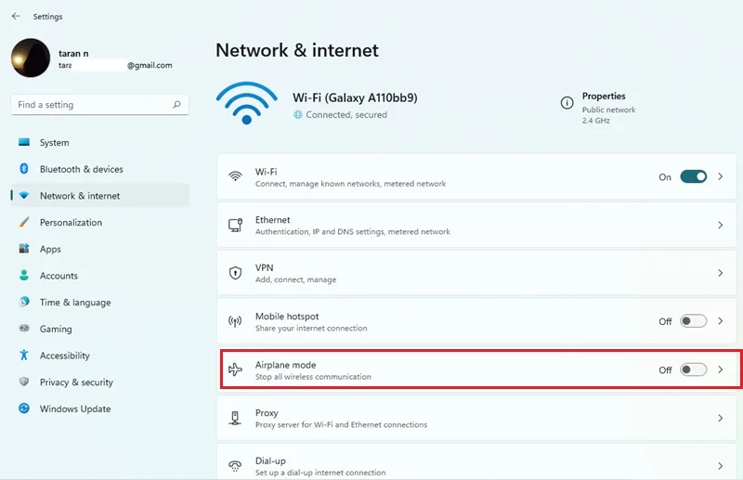743x480 pixels.
Task: Open Apps settings category
Action: coord(100,249)
